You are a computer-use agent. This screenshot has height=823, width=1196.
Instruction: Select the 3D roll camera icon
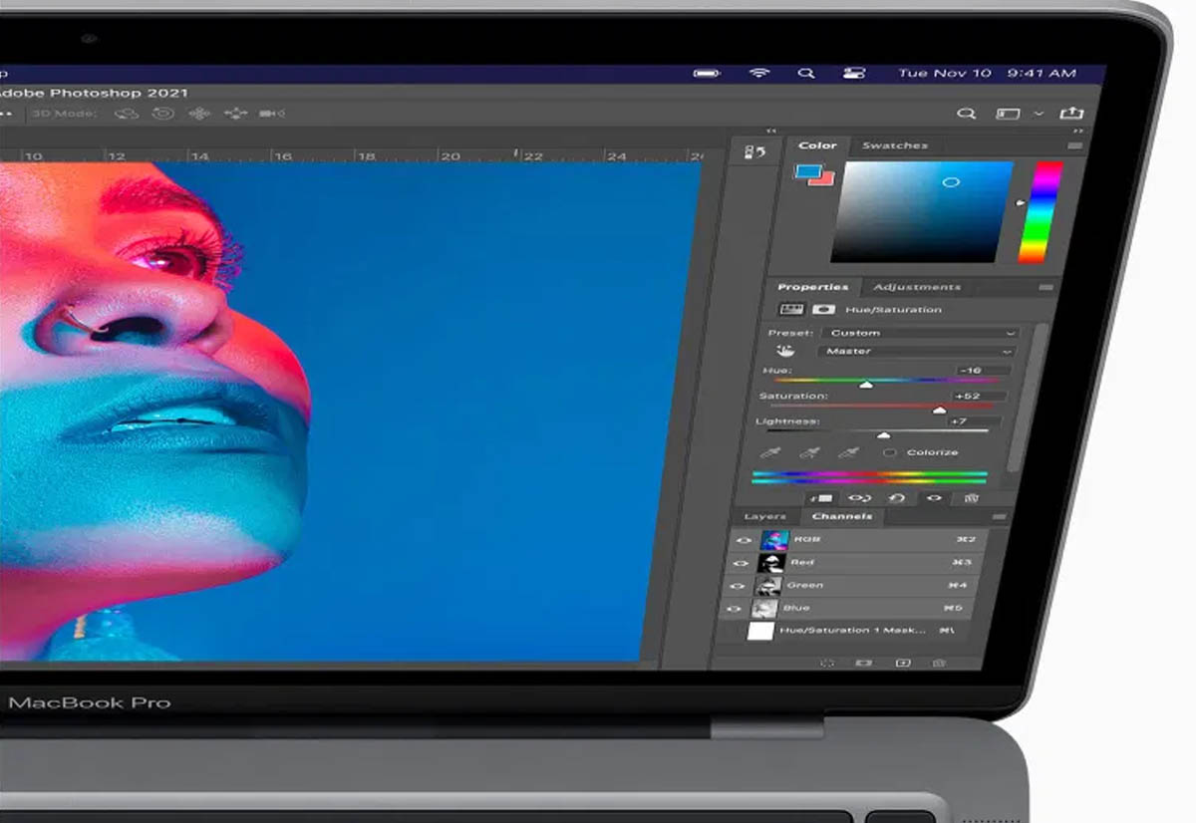[x=163, y=114]
